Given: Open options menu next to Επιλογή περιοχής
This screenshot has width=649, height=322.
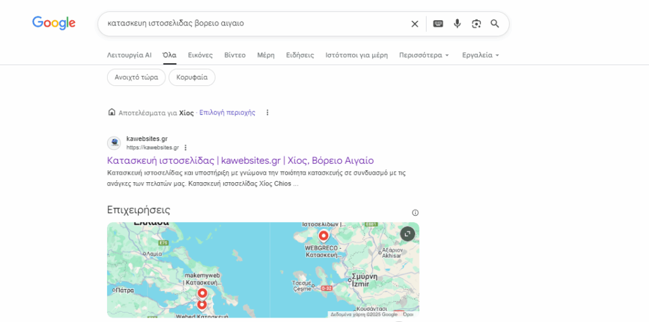Looking at the screenshot, I should 267,113.
